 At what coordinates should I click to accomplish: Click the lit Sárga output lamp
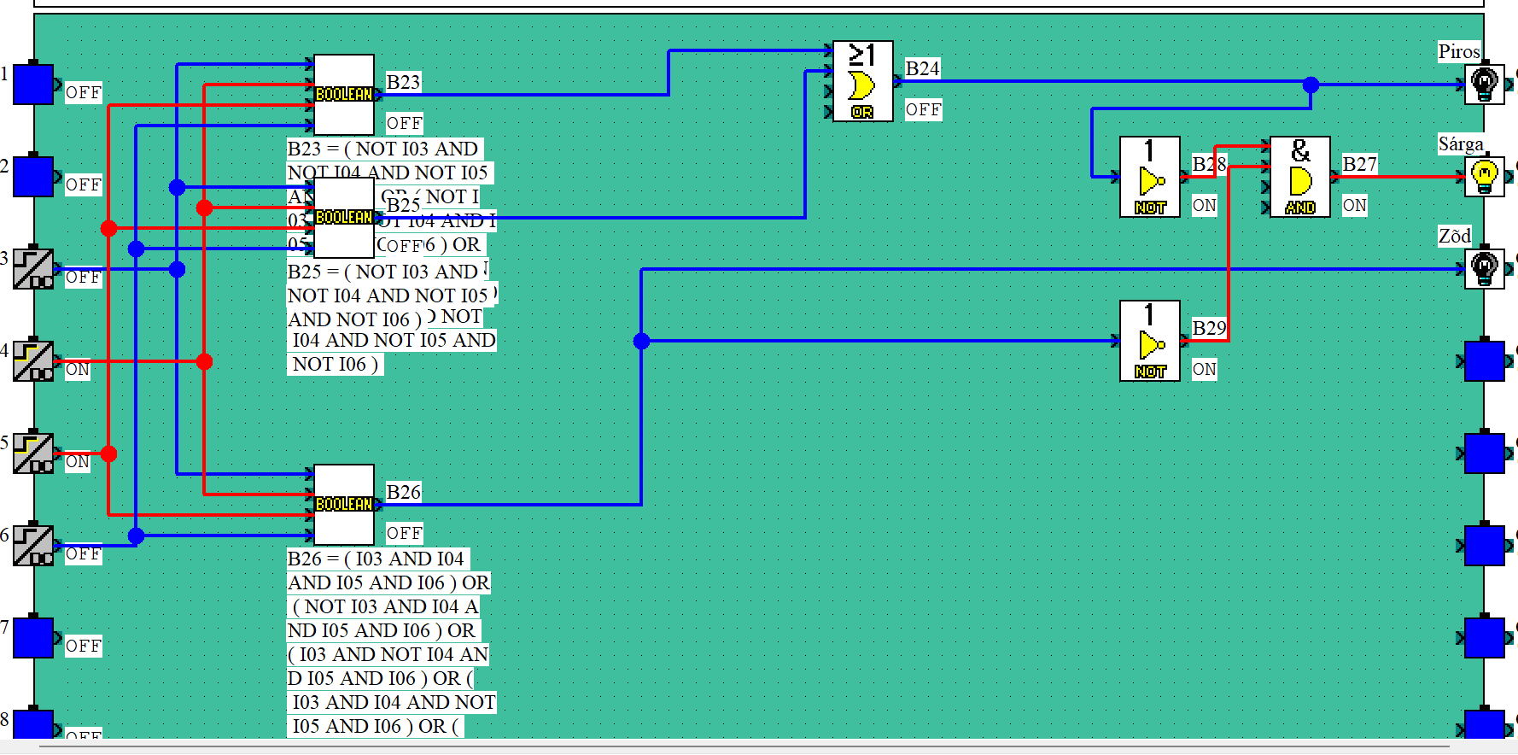[x=1485, y=177]
